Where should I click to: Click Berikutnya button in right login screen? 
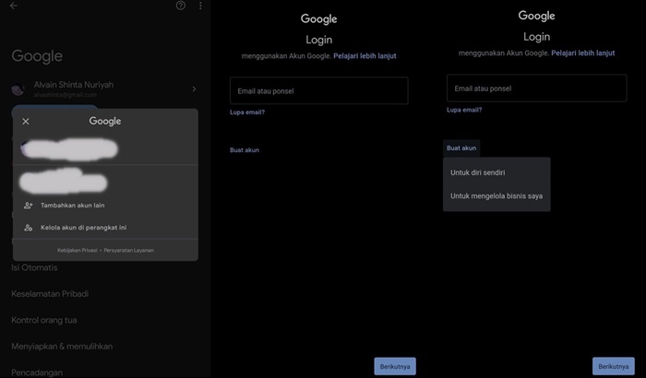click(x=613, y=366)
